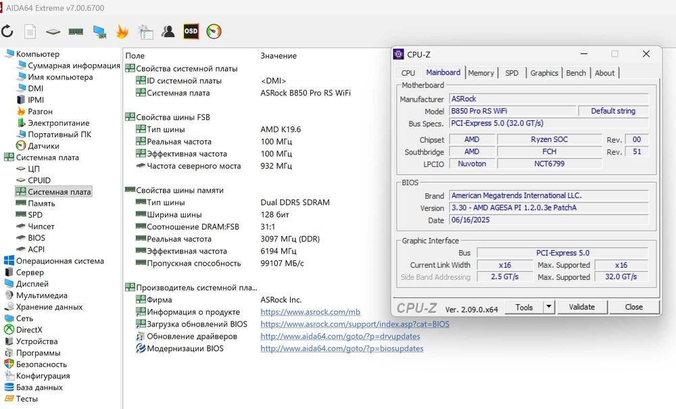Expand Хранение данных category
This screenshot has width=676, height=409.
(x=49, y=307)
